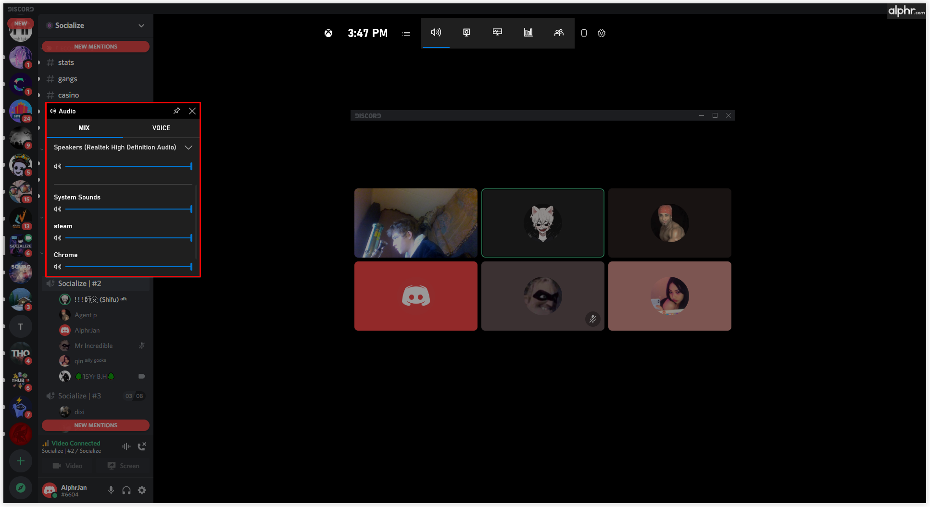Select the muted masked avatar video tile
Screen dimensions: 930x507
coord(543,296)
